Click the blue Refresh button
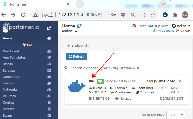This screenshot has width=193, height=119. tap(76, 57)
